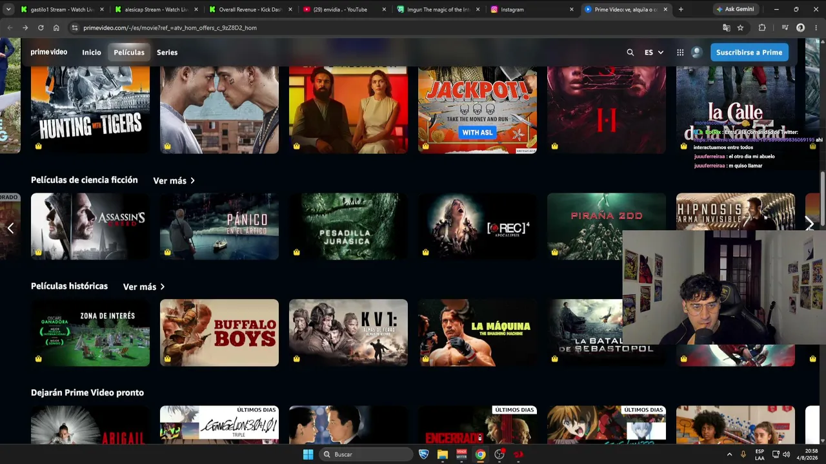Switch to the gastilo1 Stream tab

[61, 10]
